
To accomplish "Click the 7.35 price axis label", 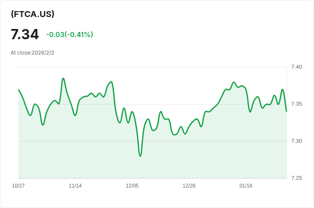I will click(297, 104).
